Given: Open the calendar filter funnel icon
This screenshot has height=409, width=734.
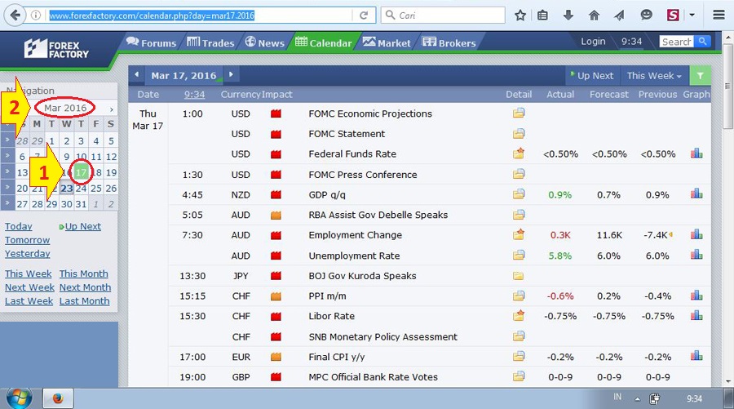Looking at the screenshot, I should click(x=700, y=75).
